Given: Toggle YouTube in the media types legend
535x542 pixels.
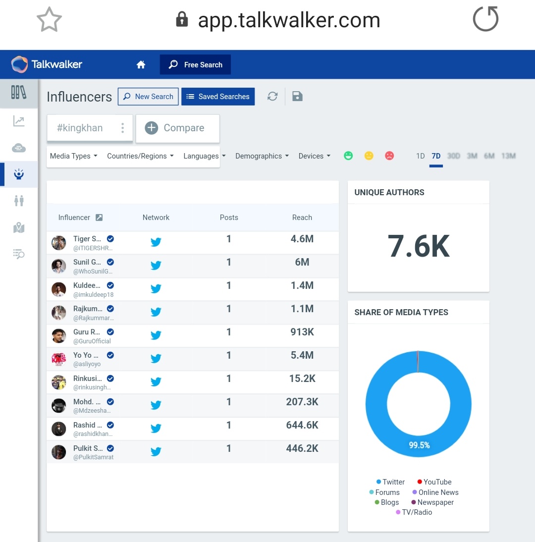Looking at the screenshot, I should coord(434,482).
